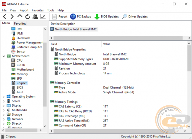
Task: Click details pane vertical scroll up arrow
Action: coord(189,43)
